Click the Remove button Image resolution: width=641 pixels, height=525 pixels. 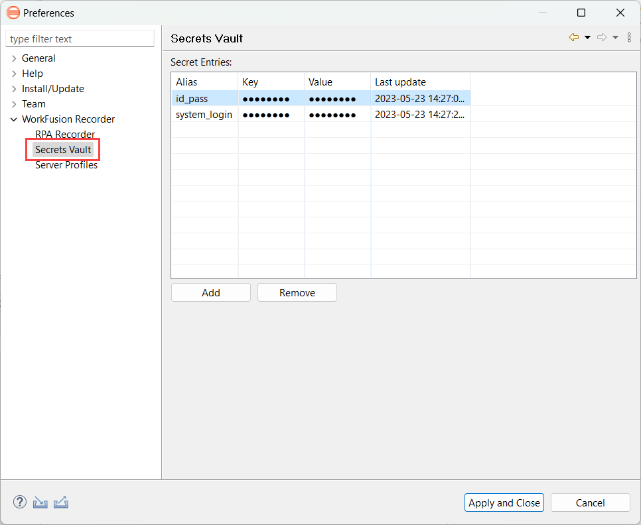(x=297, y=293)
